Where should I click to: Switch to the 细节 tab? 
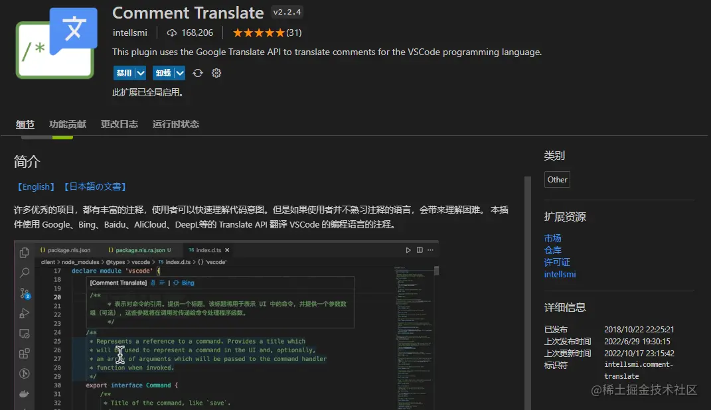point(25,124)
